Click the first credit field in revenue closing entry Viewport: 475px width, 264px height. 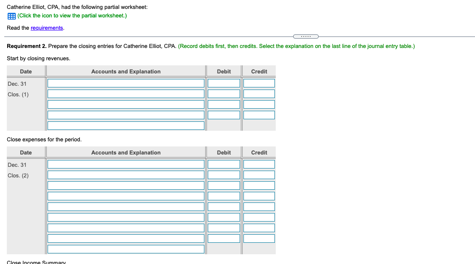click(258, 83)
